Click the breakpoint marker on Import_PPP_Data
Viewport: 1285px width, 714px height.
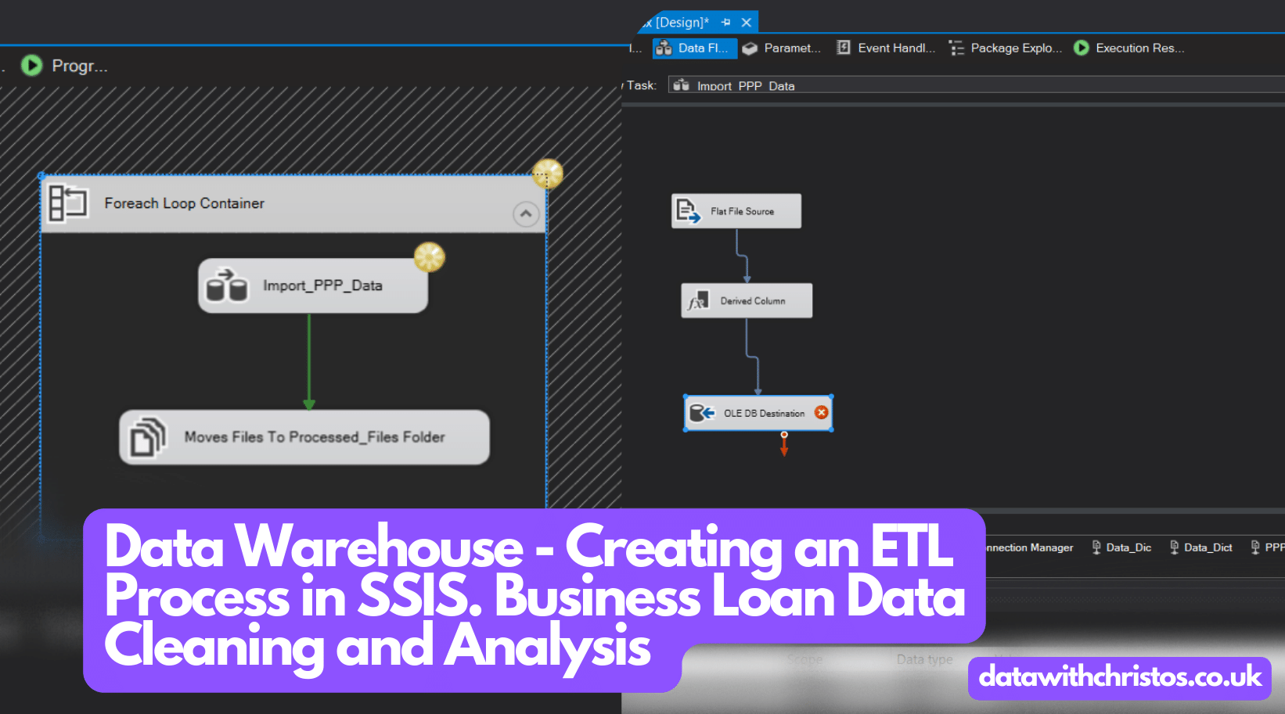tap(428, 257)
